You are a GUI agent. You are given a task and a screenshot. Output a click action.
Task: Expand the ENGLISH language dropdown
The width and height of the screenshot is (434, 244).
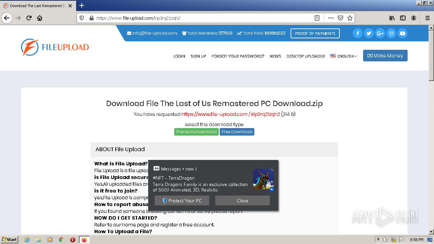343,56
